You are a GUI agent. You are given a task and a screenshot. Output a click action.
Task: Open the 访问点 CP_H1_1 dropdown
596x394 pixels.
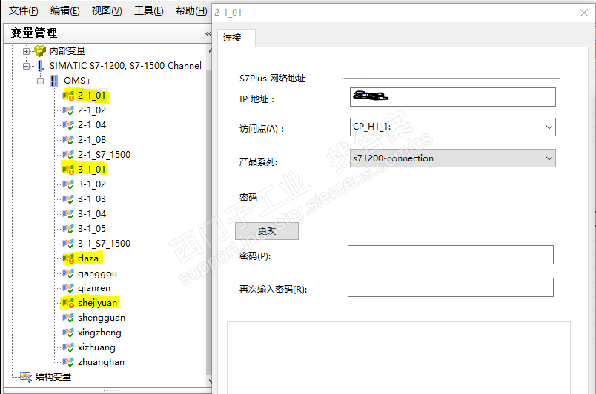(x=549, y=127)
